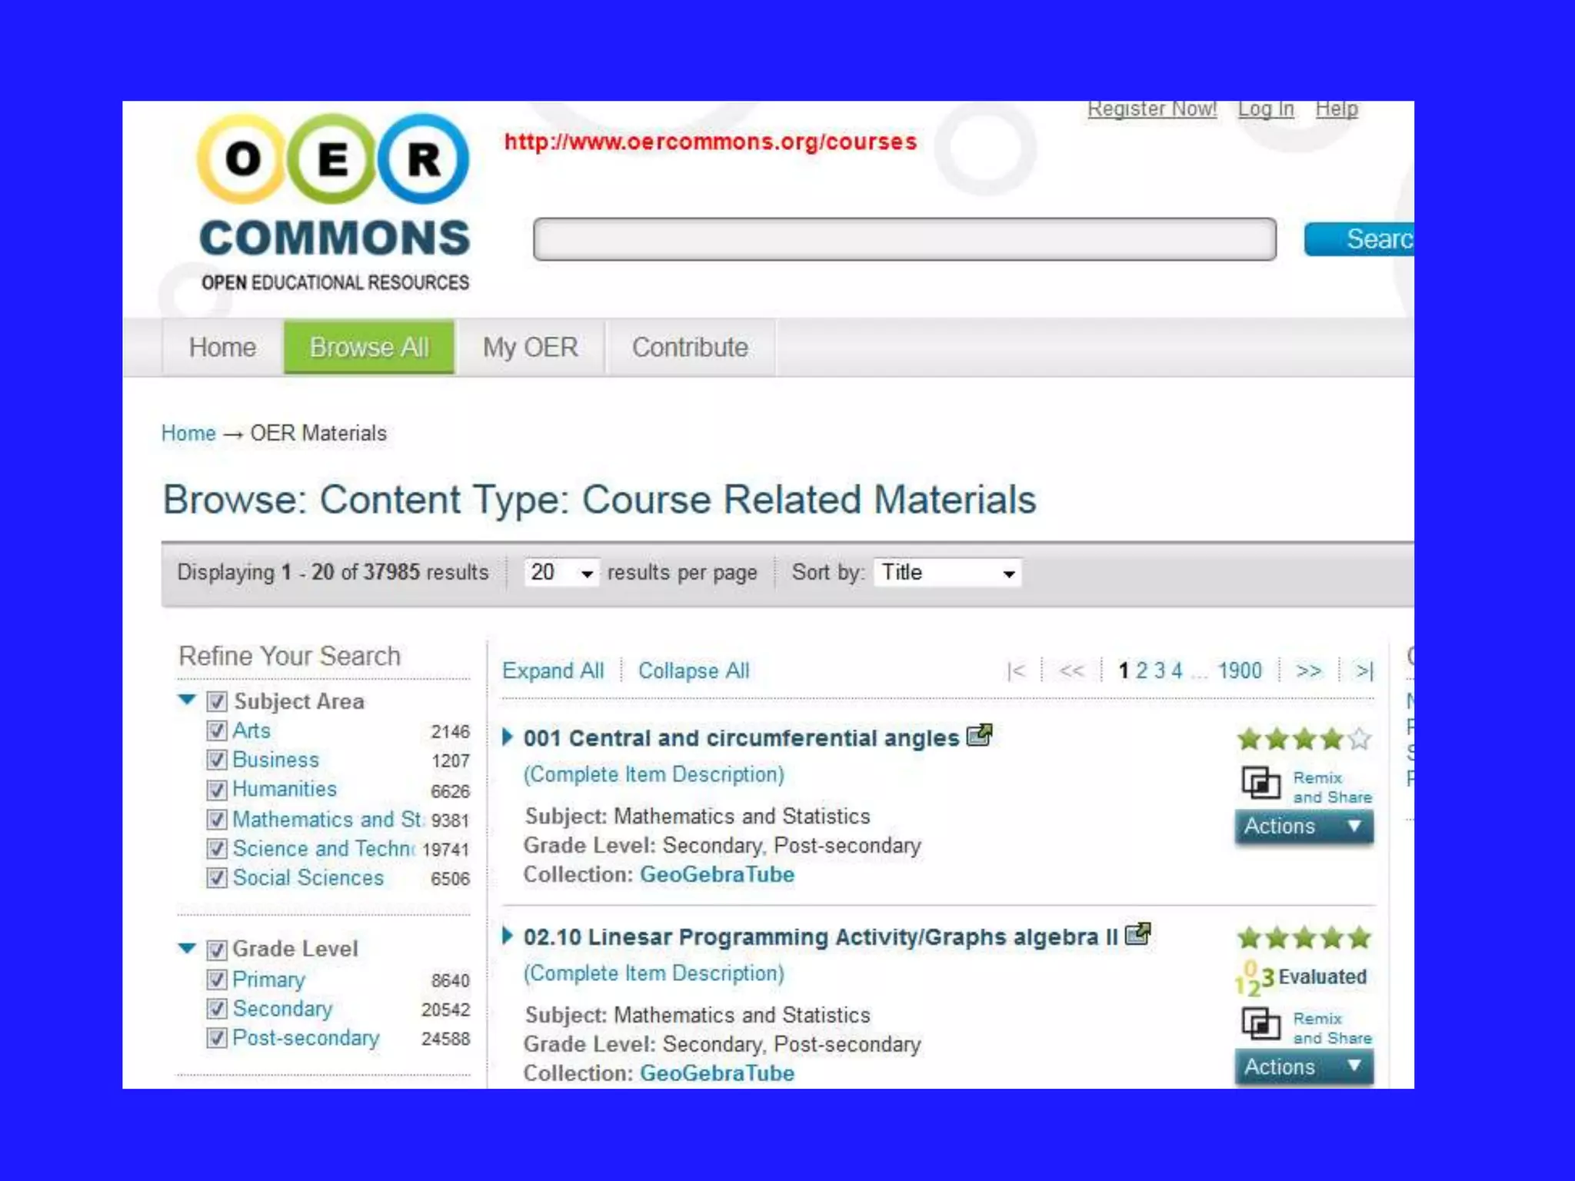This screenshot has height=1181, width=1575.
Task: Open the Contribute tab
Action: (690, 348)
